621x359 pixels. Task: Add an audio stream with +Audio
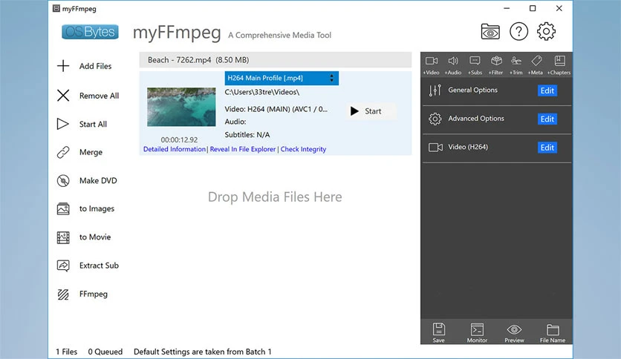click(x=453, y=65)
